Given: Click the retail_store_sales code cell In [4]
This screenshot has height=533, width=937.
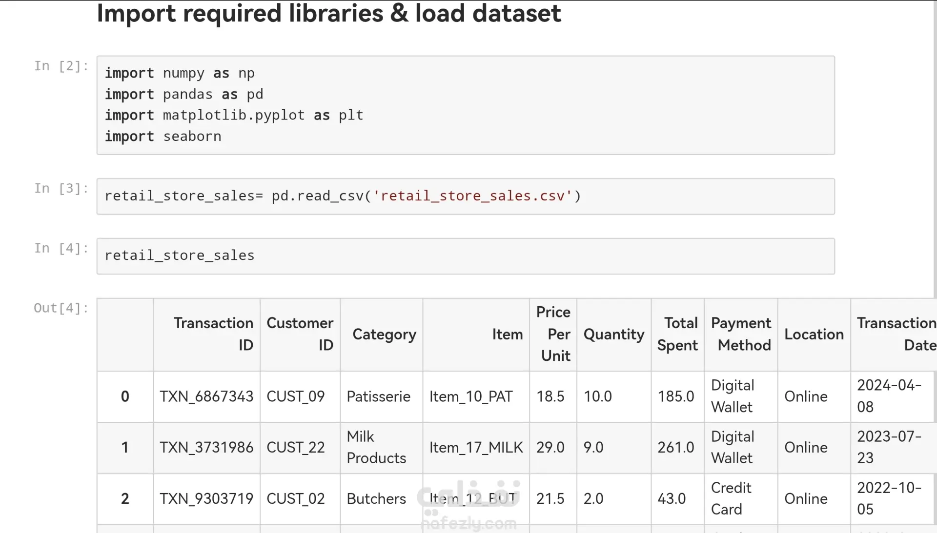Looking at the screenshot, I should tap(466, 256).
